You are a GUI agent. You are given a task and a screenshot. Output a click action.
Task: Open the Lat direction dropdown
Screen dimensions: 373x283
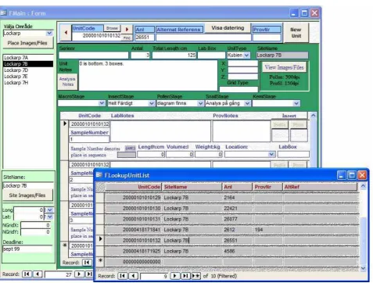50,217
